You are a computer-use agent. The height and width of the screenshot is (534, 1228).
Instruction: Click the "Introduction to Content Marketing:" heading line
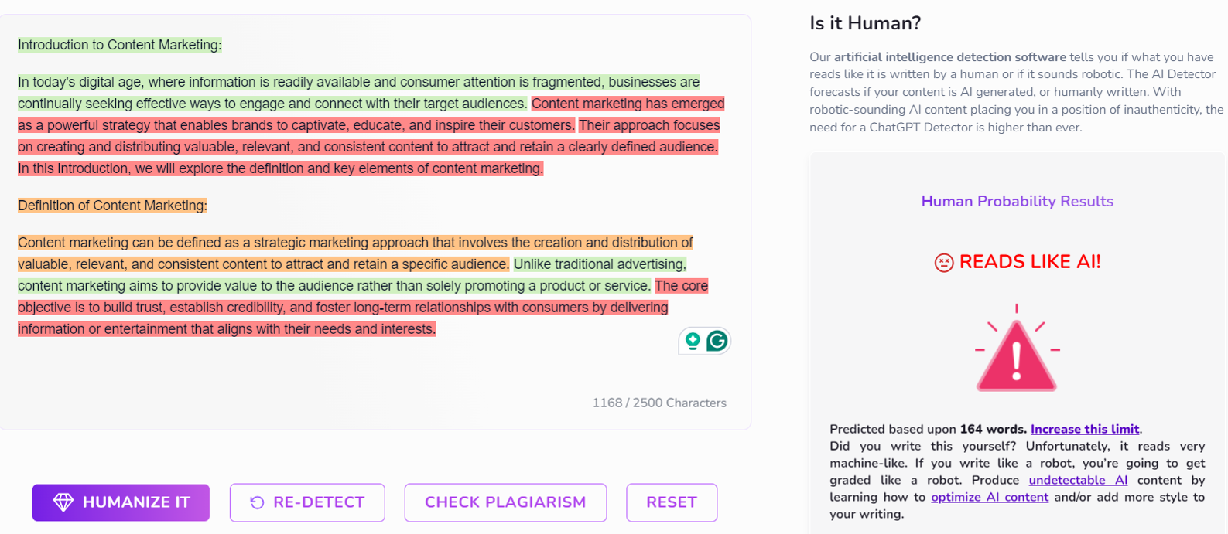pos(120,45)
